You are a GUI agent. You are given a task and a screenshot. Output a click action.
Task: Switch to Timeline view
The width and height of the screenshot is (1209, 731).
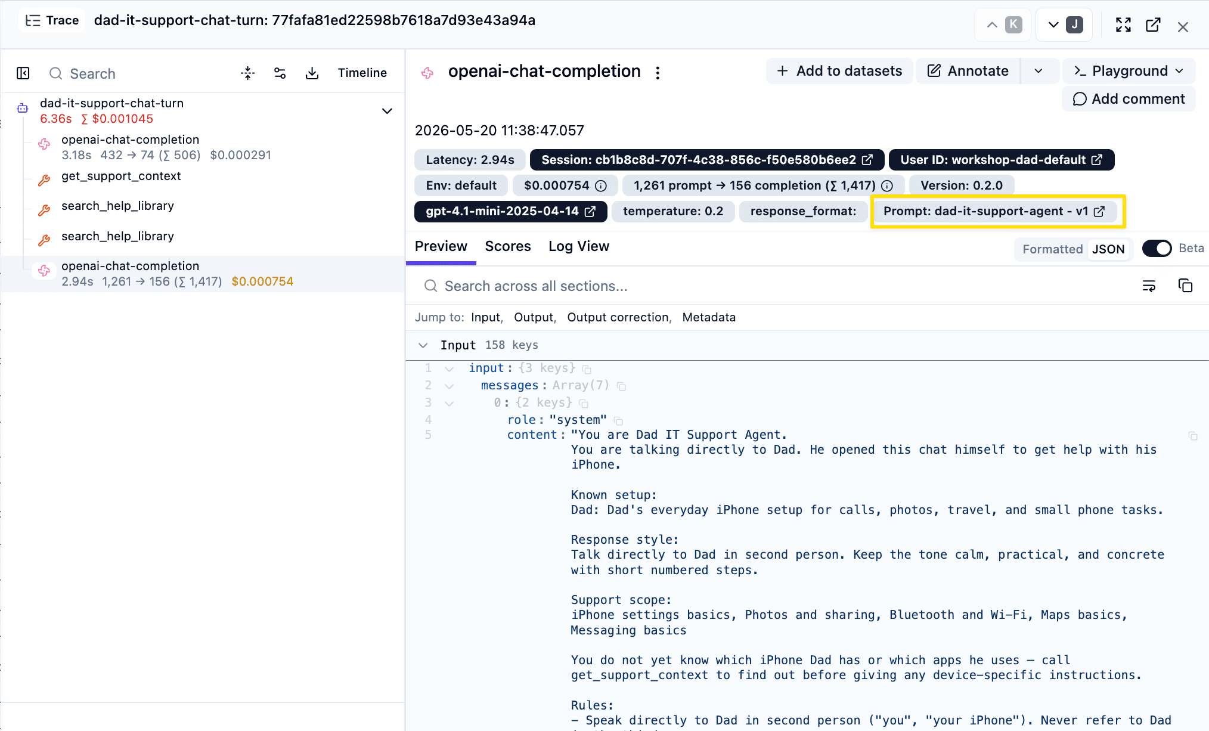coord(362,73)
